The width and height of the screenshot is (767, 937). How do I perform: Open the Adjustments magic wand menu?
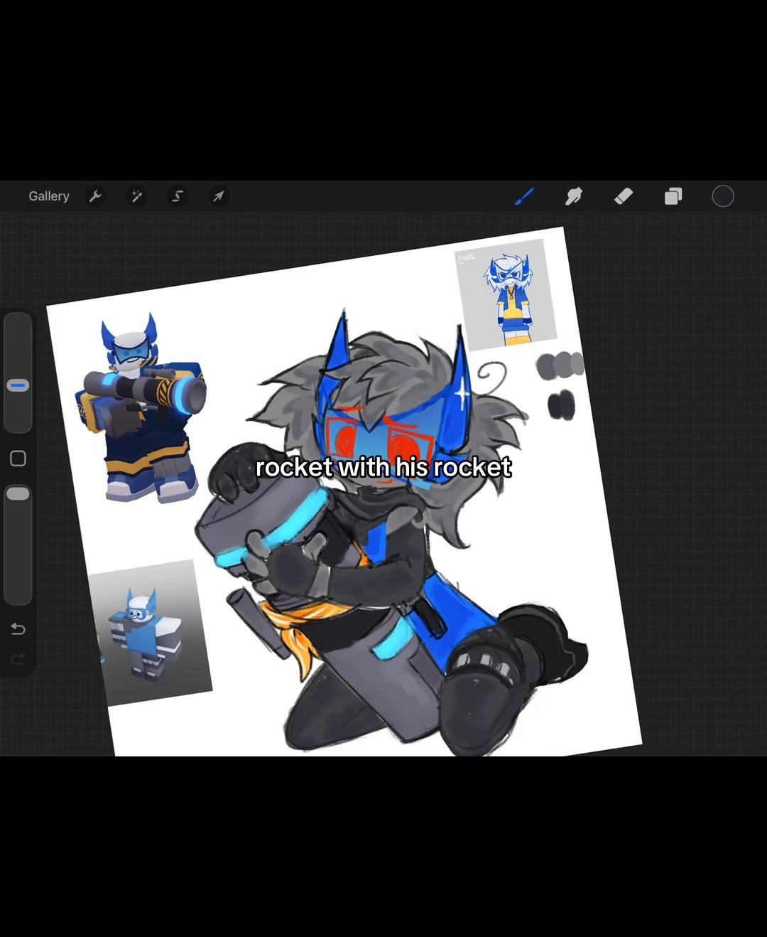point(136,196)
